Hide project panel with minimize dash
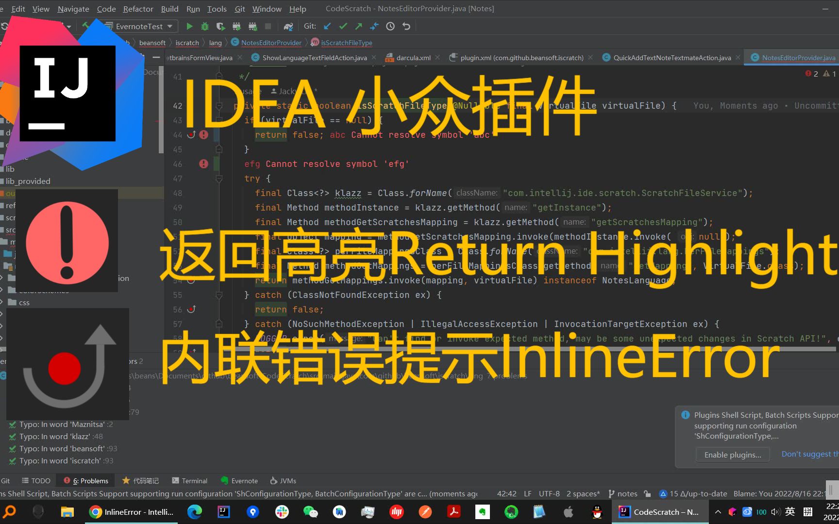The height and width of the screenshot is (524, 839). click(x=156, y=57)
